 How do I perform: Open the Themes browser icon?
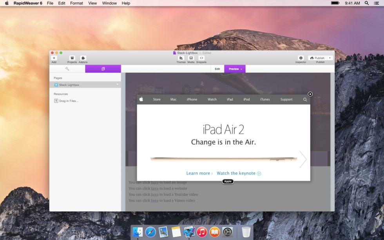(181, 58)
